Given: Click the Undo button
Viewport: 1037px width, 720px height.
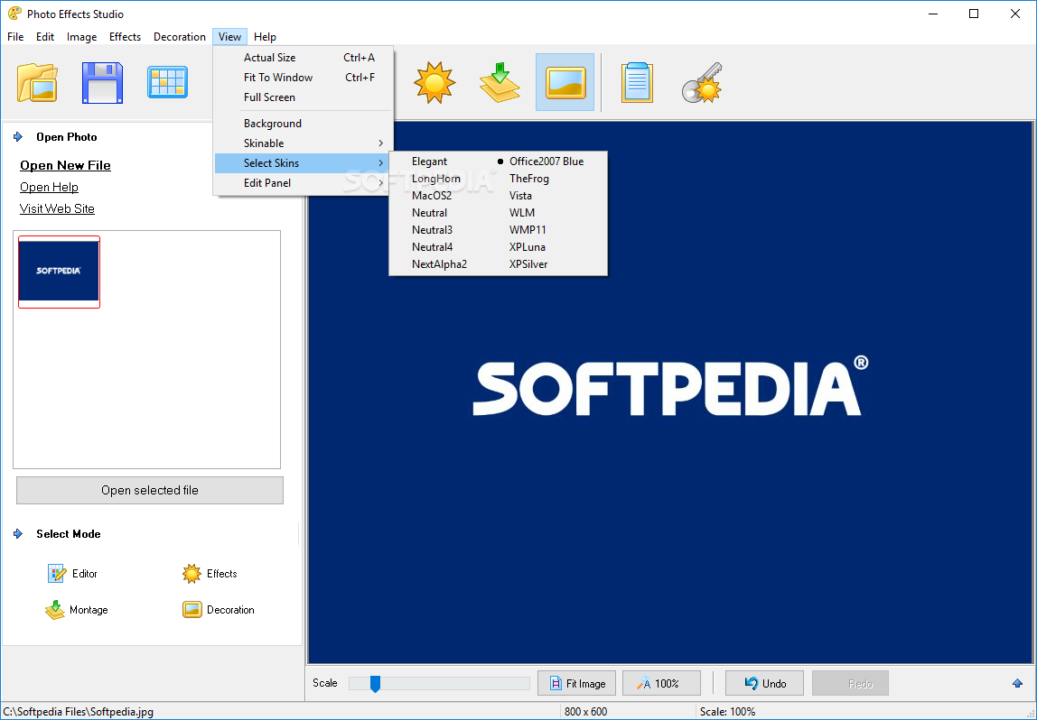Looking at the screenshot, I should coord(764,683).
